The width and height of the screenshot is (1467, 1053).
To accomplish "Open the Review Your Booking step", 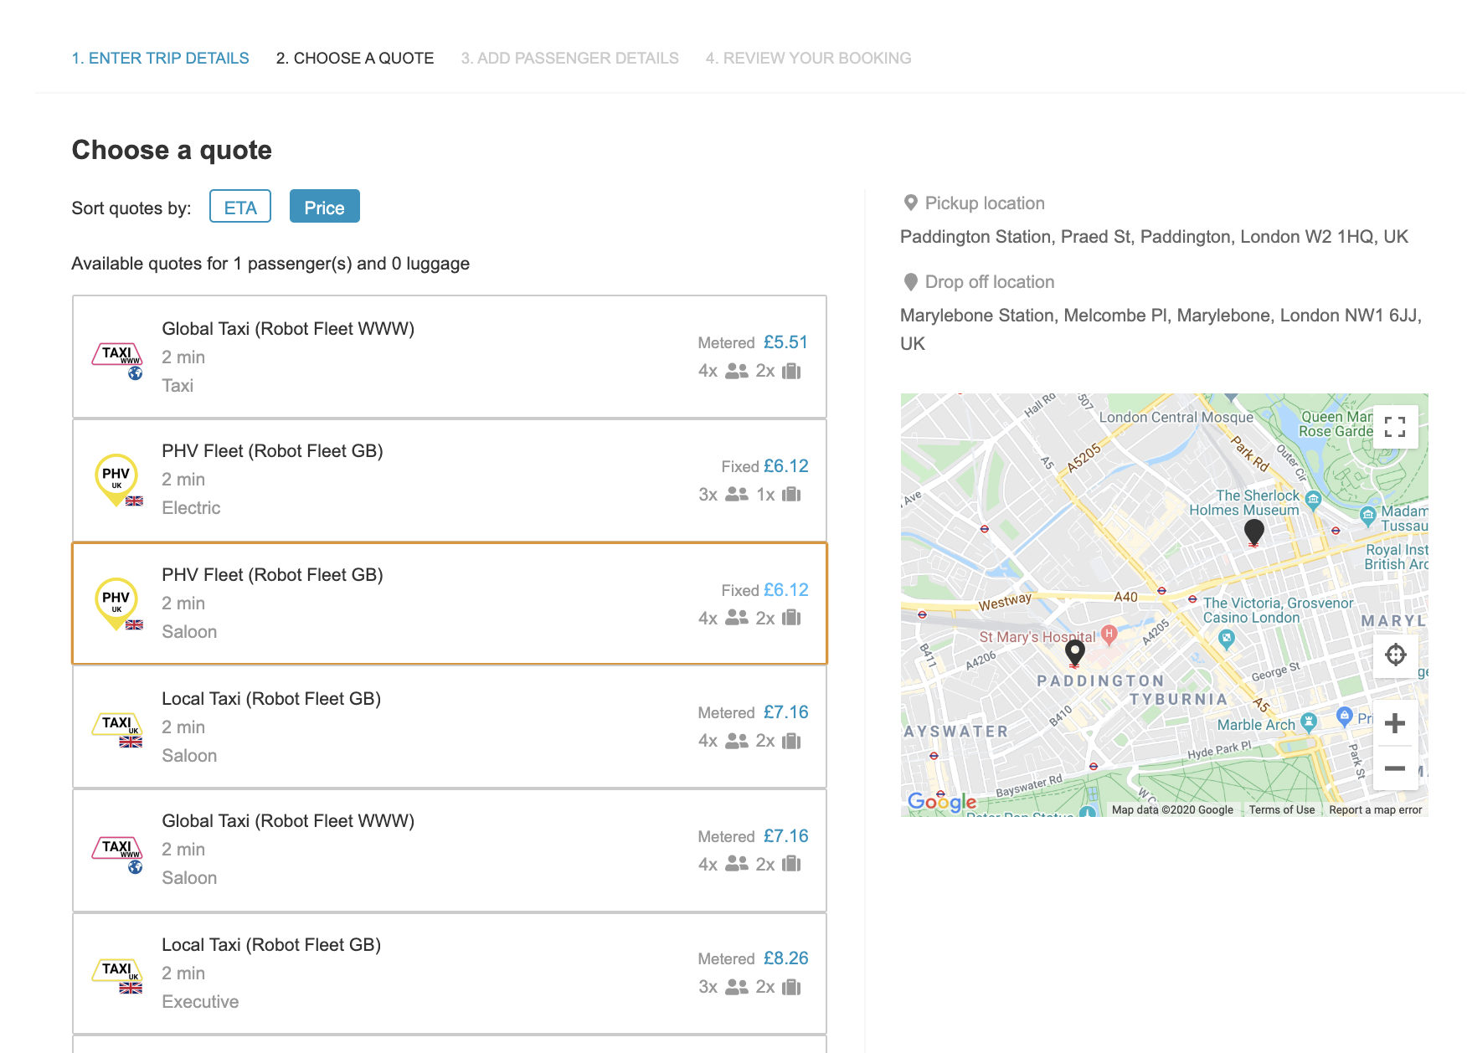I will (x=808, y=58).
